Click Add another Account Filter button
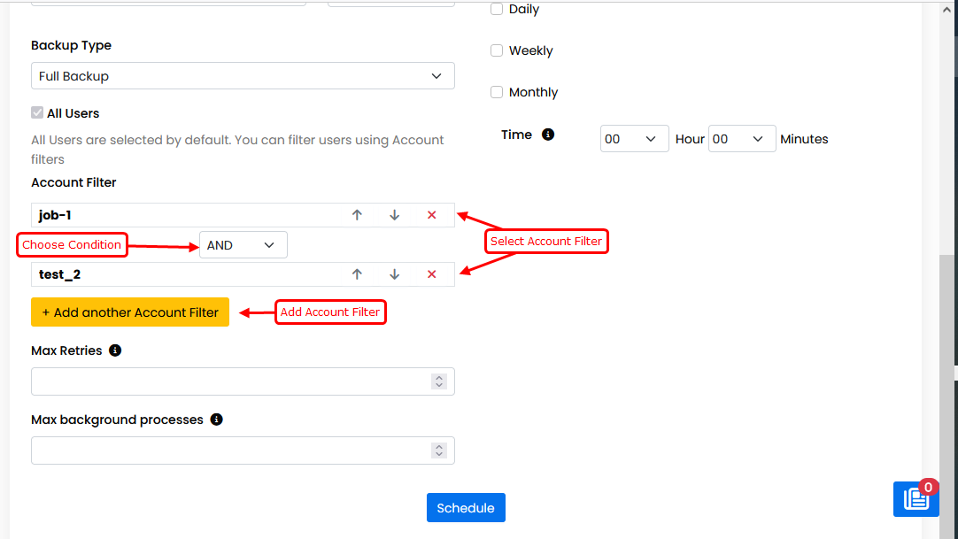This screenshot has width=958, height=539. (130, 312)
